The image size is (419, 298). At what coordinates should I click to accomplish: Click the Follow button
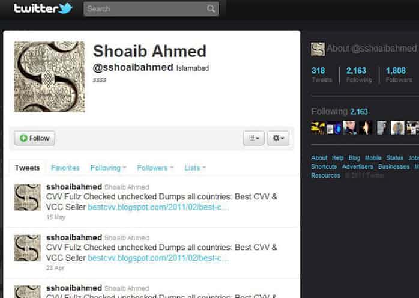click(x=34, y=138)
